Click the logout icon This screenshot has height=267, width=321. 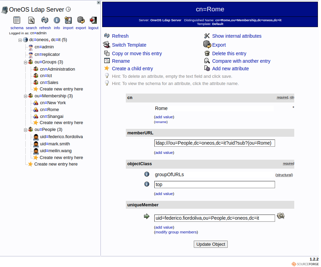tap(93, 20)
